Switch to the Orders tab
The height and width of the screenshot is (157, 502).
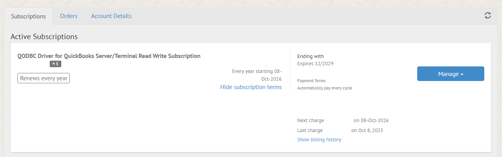pos(69,16)
